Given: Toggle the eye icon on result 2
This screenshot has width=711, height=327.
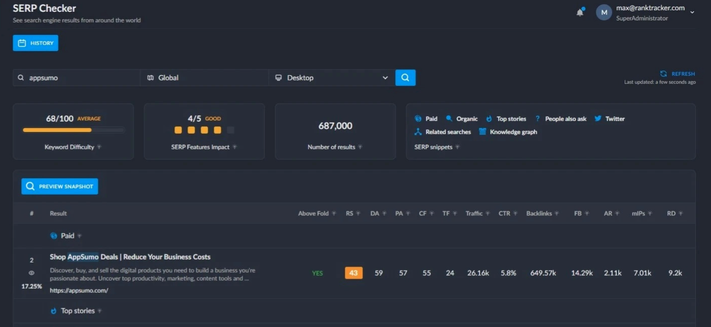Looking at the screenshot, I should 31,273.
